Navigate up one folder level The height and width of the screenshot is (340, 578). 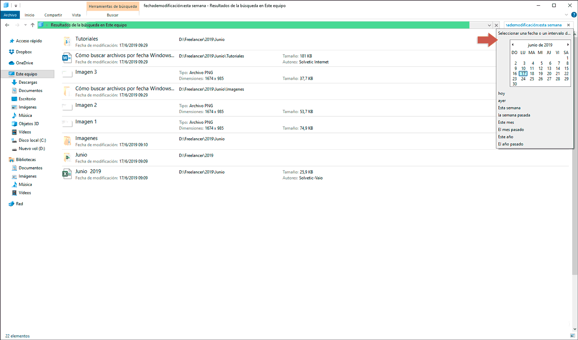click(32, 25)
